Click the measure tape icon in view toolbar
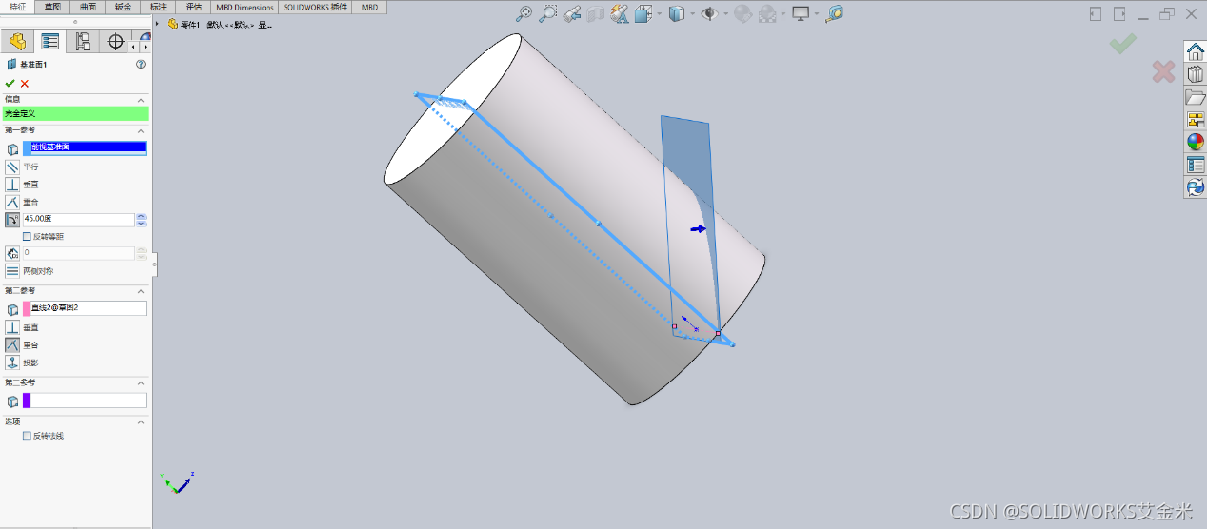The width and height of the screenshot is (1207, 529). [835, 13]
